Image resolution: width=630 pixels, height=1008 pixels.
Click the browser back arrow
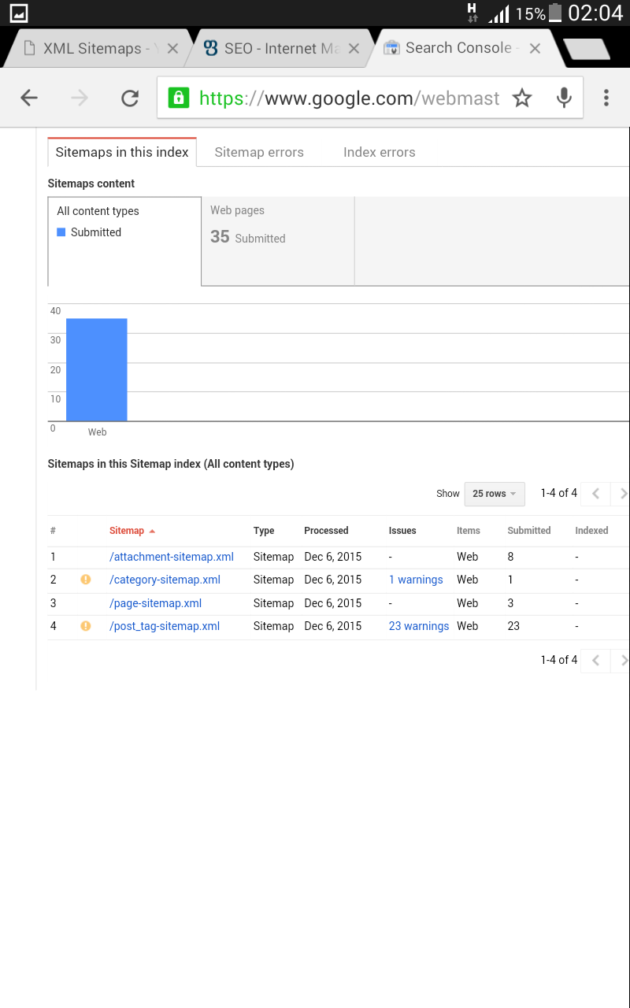coord(29,98)
